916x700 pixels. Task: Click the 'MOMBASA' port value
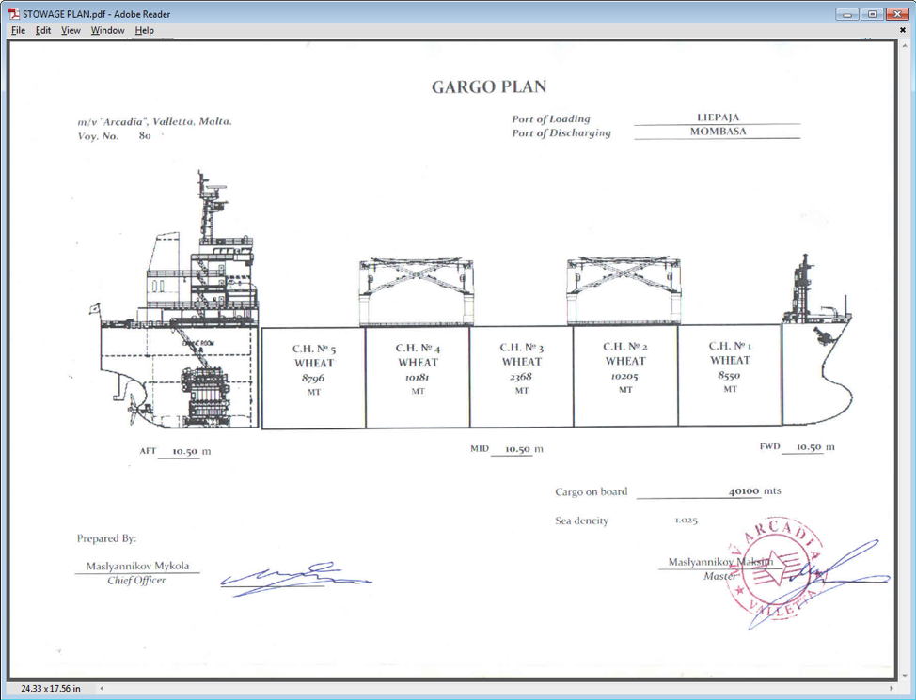[x=718, y=132]
